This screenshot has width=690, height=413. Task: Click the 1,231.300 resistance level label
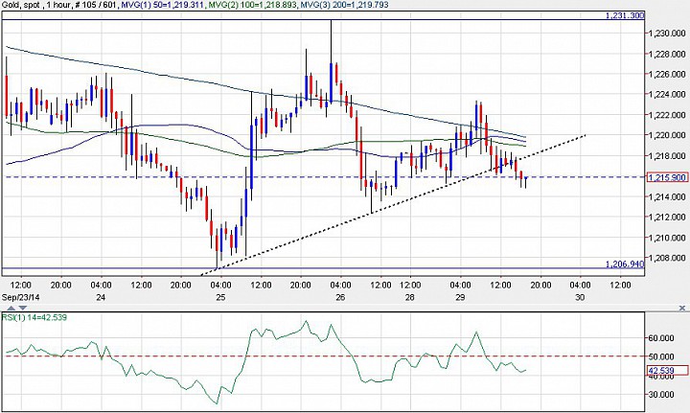point(625,15)
